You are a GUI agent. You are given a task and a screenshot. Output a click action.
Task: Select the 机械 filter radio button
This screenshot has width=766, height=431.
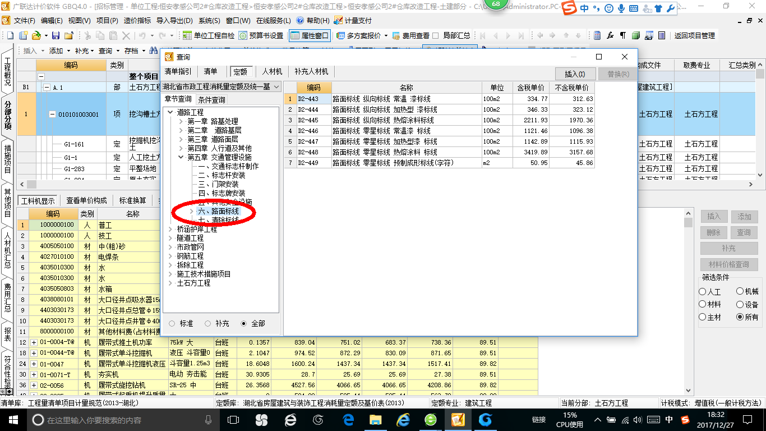740,291
